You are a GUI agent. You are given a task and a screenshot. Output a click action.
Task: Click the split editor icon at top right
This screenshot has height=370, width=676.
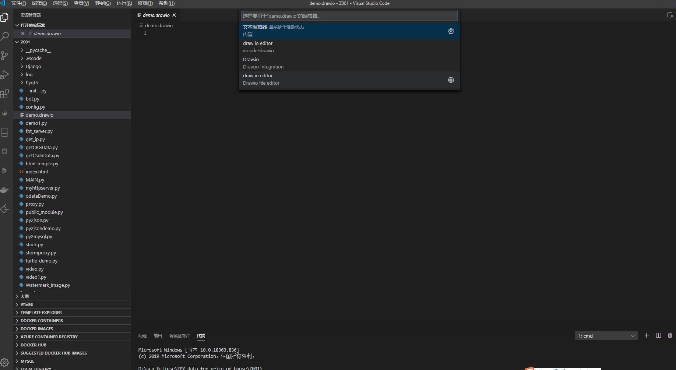tap(670, 15)
